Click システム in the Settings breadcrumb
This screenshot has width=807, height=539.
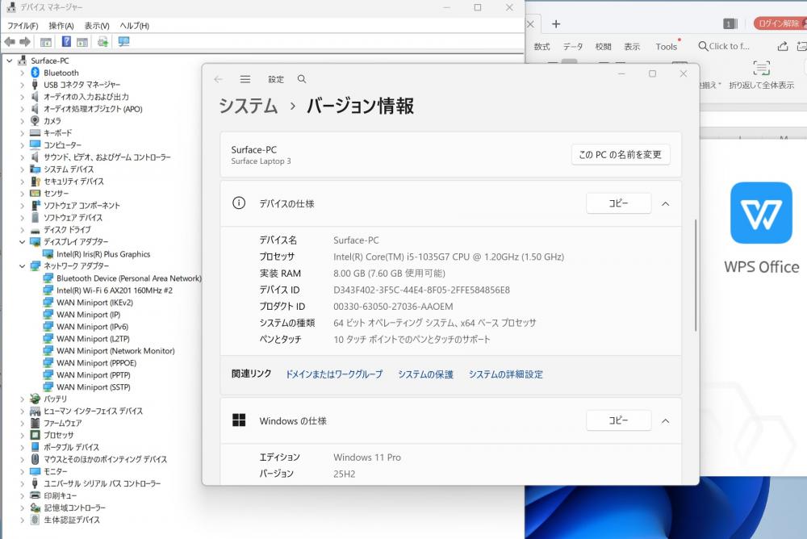coord(248,106)
